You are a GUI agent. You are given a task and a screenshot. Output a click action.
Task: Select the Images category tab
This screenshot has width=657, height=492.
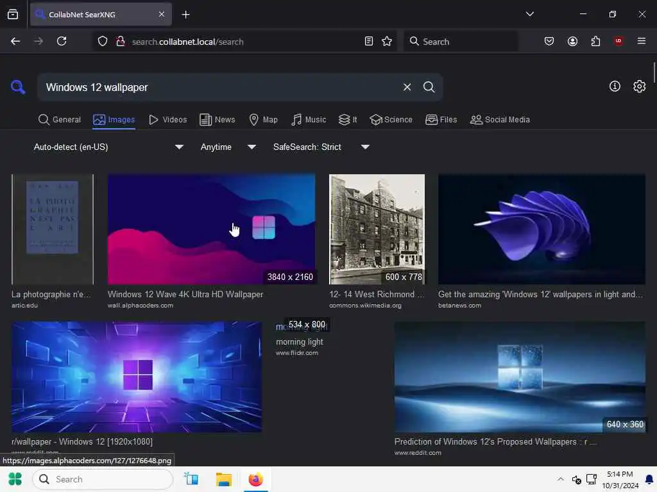pos(114,120)
